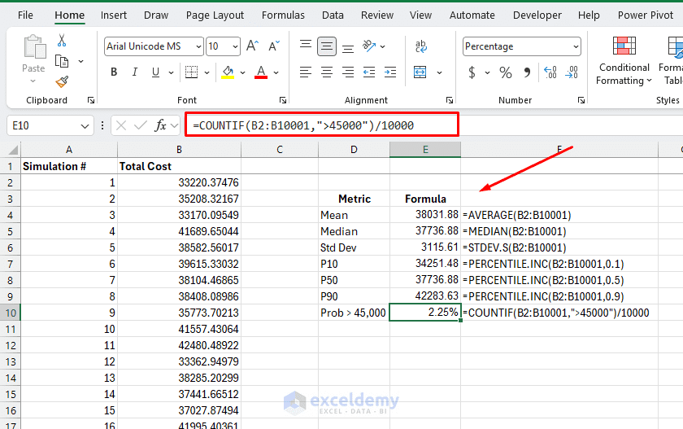Open Font settings dialog launcher

coord(283,100)
